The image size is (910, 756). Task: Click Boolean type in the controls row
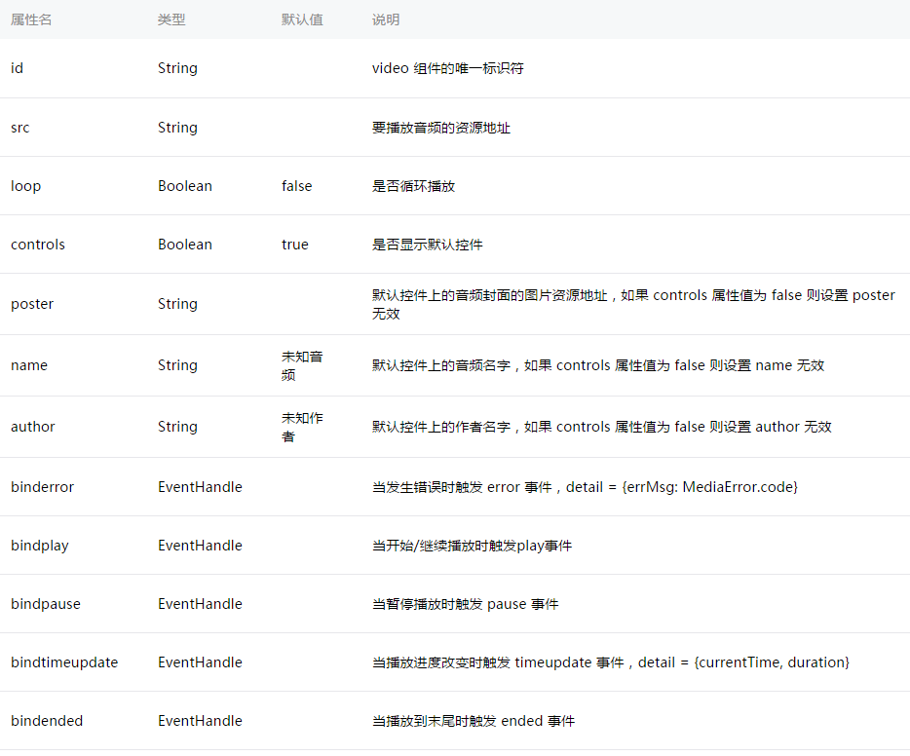pos(185,245)
